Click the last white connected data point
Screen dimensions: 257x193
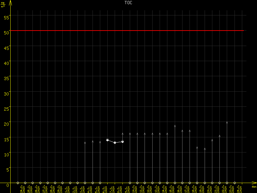tap(122, 142)
